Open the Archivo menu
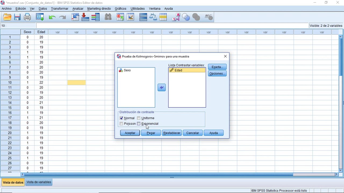This screenshot has width=344, height=193. point(7,9)
